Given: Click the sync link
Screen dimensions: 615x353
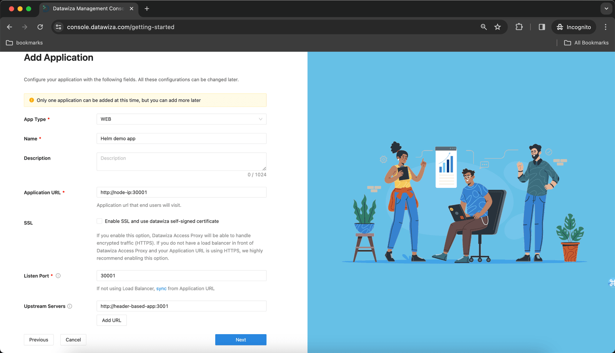Looking at the screenshot, I should [161, 288].
